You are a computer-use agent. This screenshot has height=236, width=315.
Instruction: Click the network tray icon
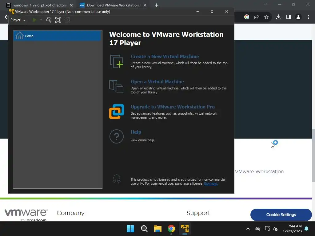[267, 229]
